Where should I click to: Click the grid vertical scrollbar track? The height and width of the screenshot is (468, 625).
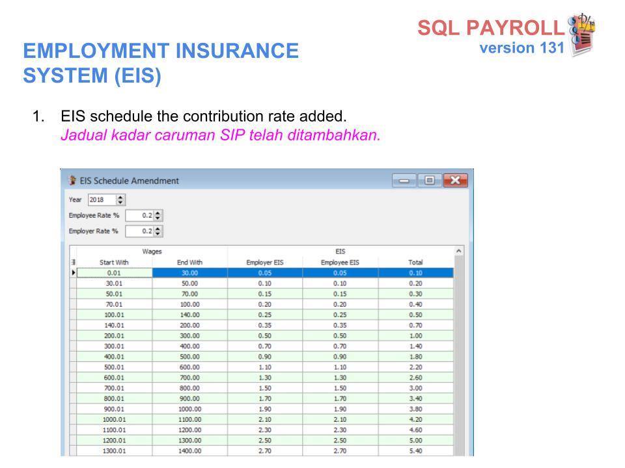[x=458, y=356]
